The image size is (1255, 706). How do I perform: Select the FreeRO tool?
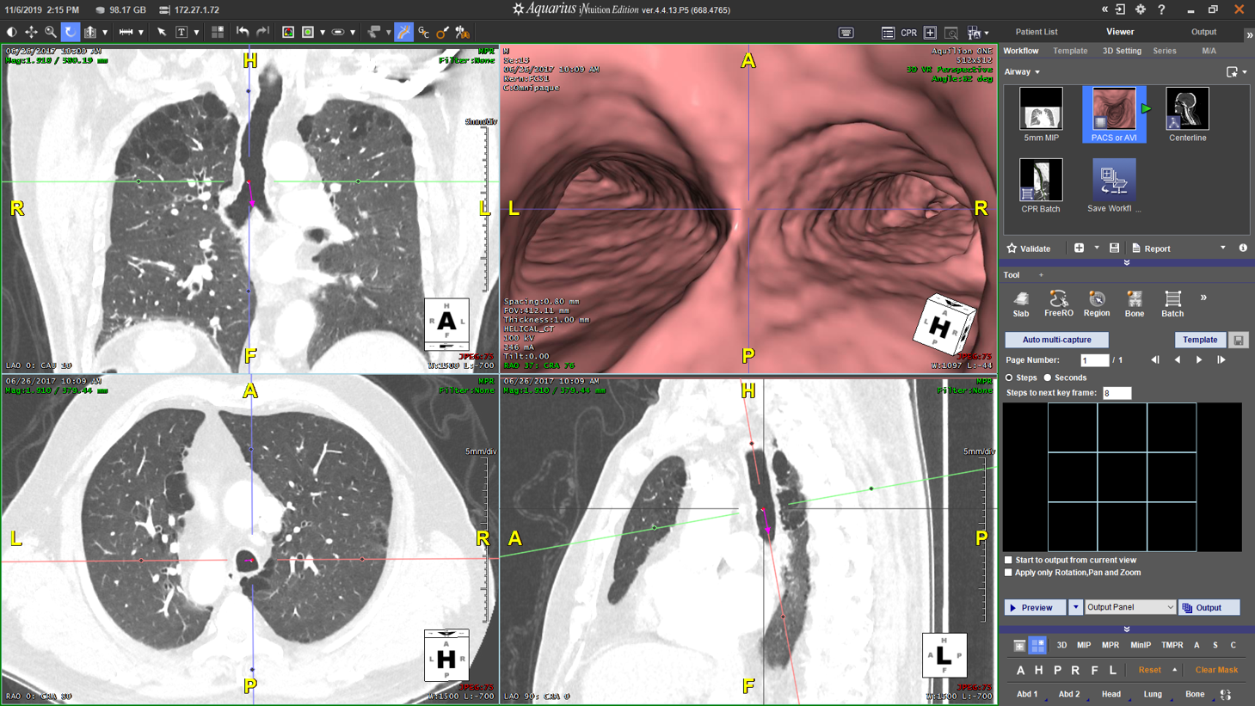click(x=1059, y=304)
